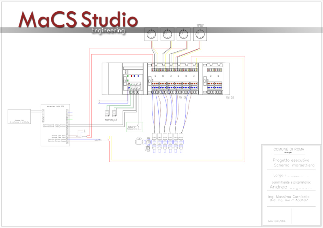Click the MaCS Studio logo title

coord(78,19)
